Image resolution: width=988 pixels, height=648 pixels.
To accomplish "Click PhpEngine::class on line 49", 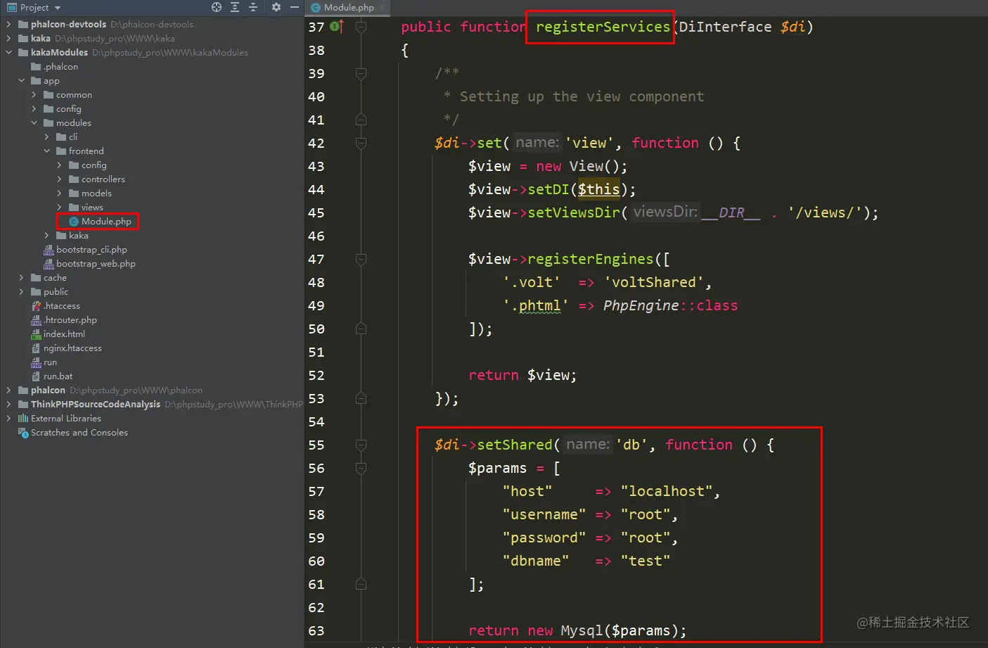I will coord(670,305).
